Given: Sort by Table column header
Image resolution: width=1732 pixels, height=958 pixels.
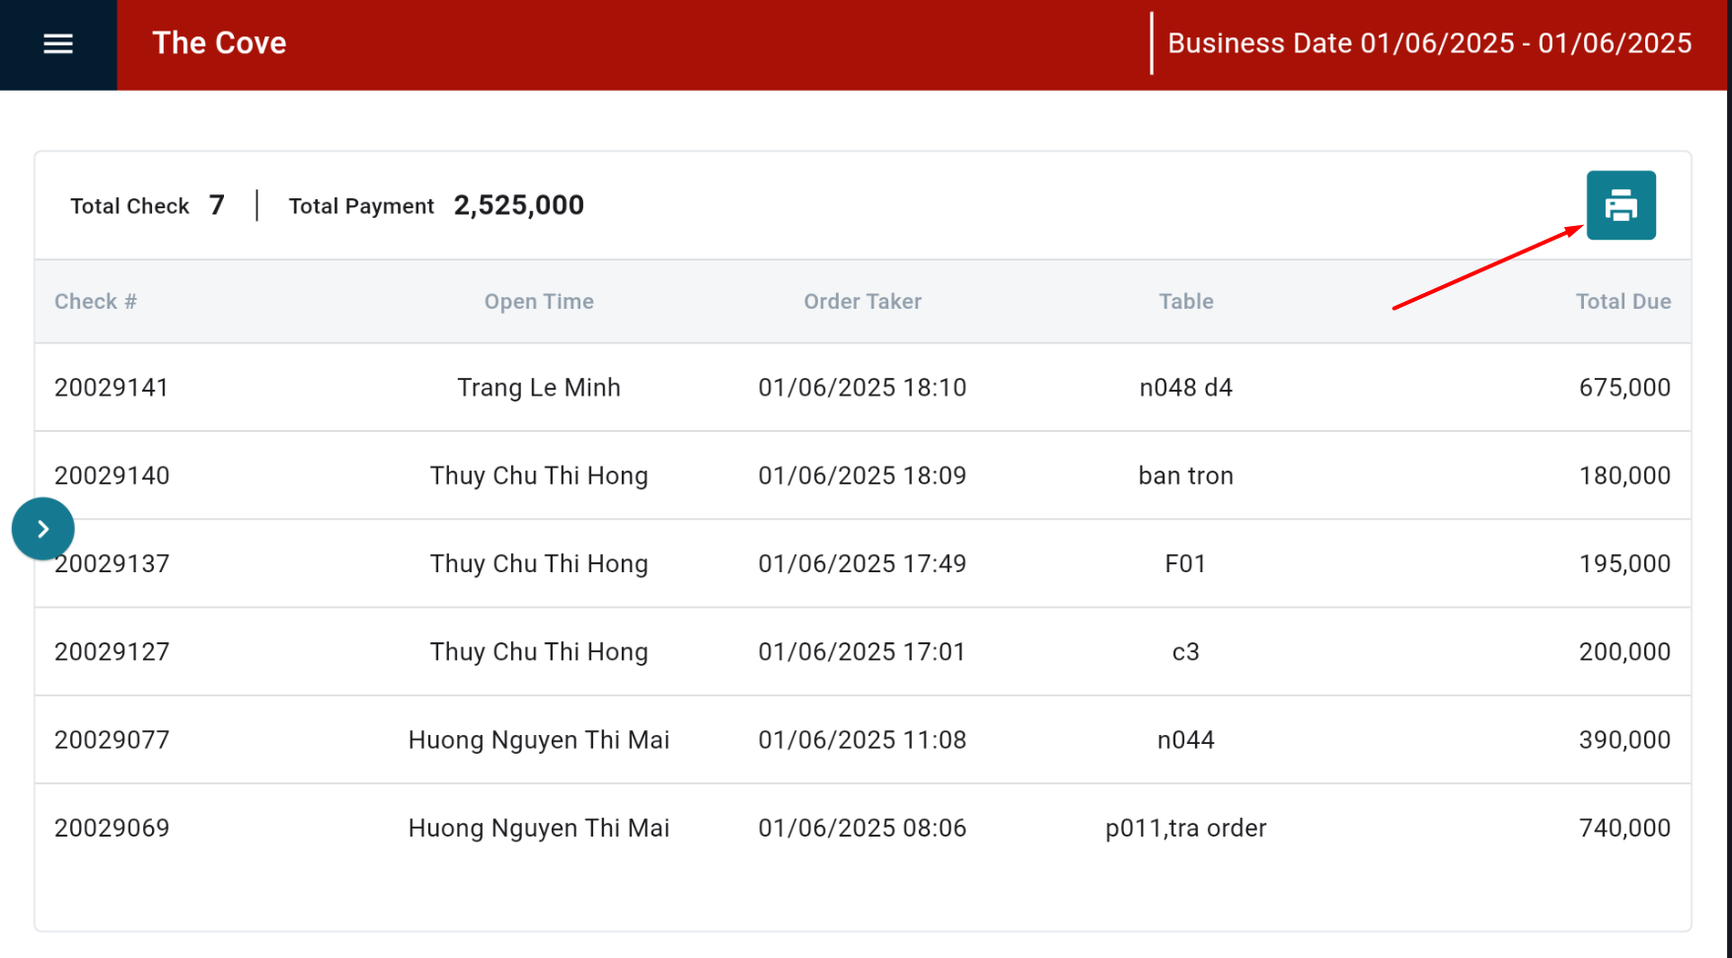Looking at the screenshot, I should coord(1186,302).
